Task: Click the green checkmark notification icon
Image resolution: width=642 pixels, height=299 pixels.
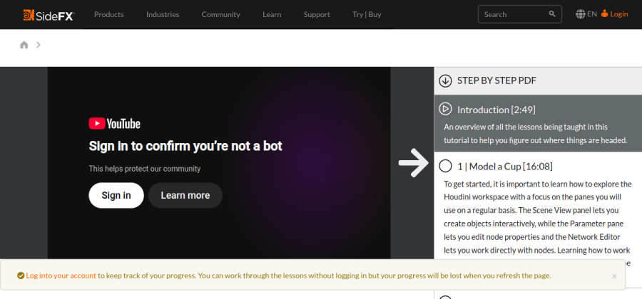Action: click(21, 276)
